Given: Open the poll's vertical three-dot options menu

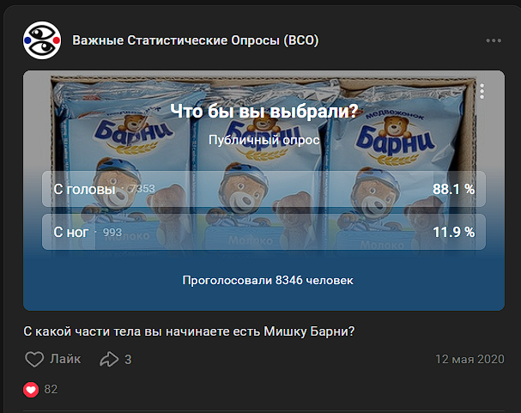Looking at the screenshot, I should 482,91.
